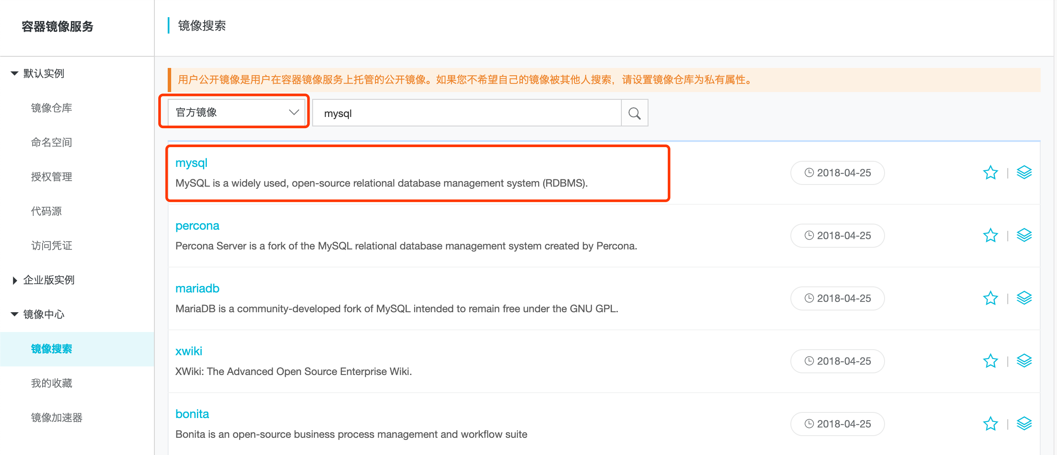Click the search magnifier icon
The height and width of the screenshot is (455, 1057).
(634, 113)
